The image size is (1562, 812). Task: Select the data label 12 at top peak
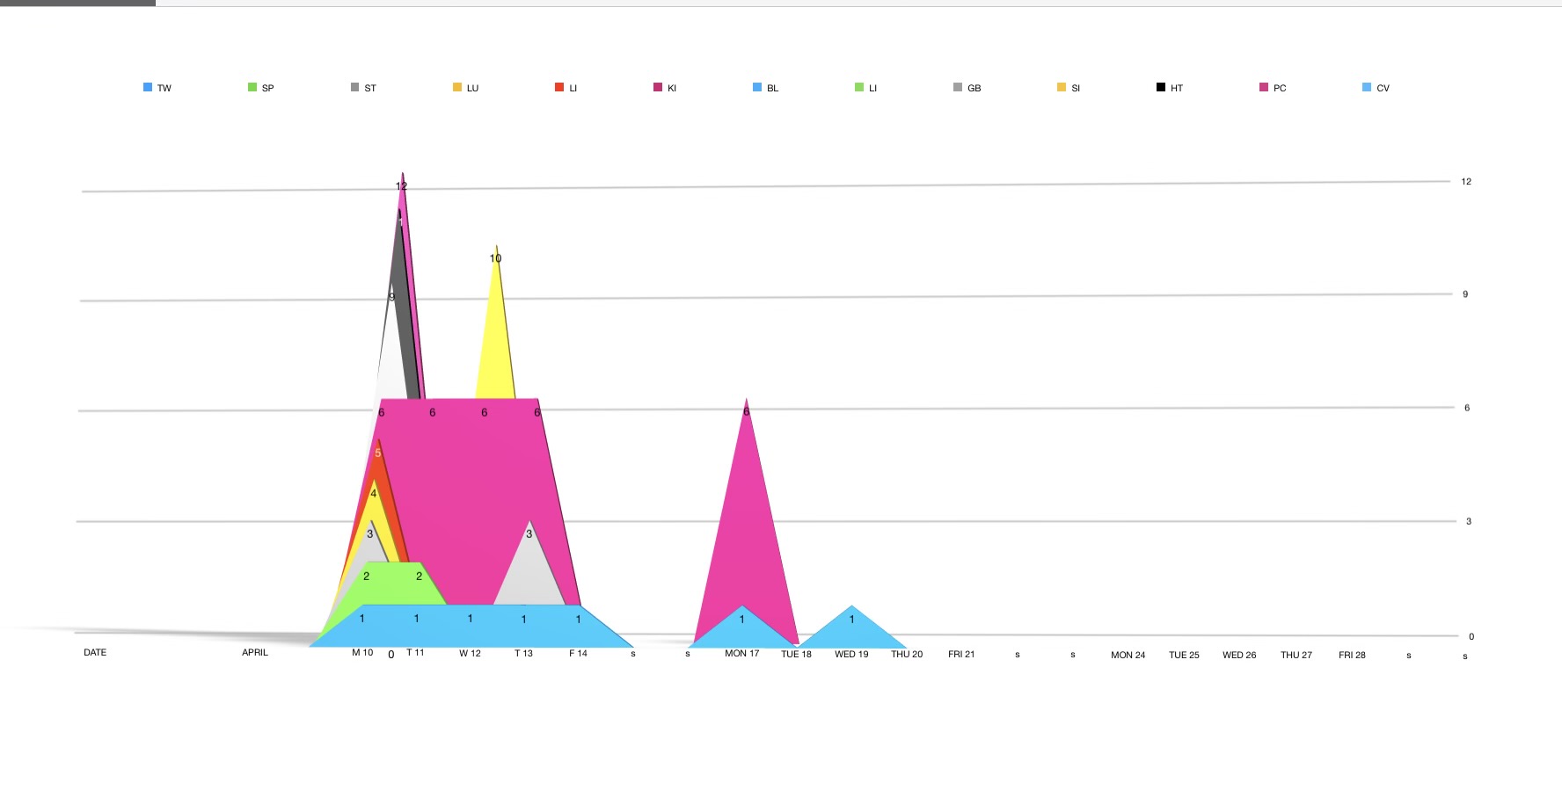[x=401, y=186]
